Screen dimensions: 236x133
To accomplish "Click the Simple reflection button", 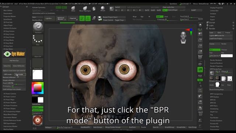I will point(14,81).
